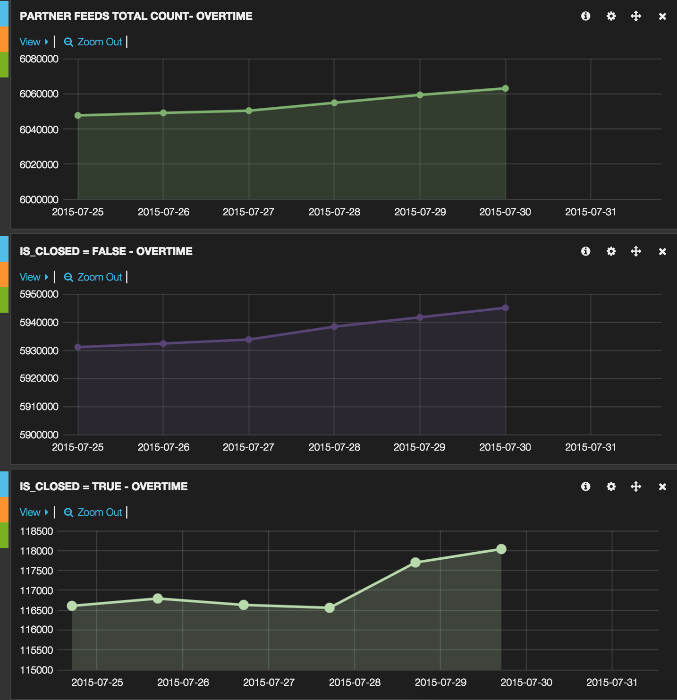Open settings gear of Partner Feeds Total Count panel
This screenshot has width=677, height=700.
(611, 16)
